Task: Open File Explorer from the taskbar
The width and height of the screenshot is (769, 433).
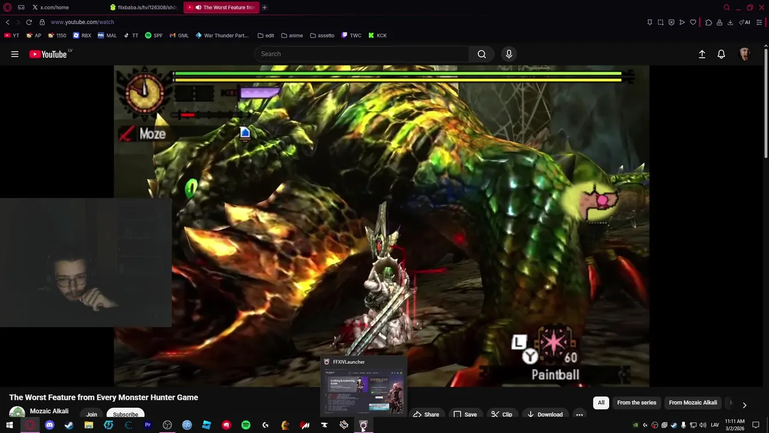Action: [x=89, y=425]
